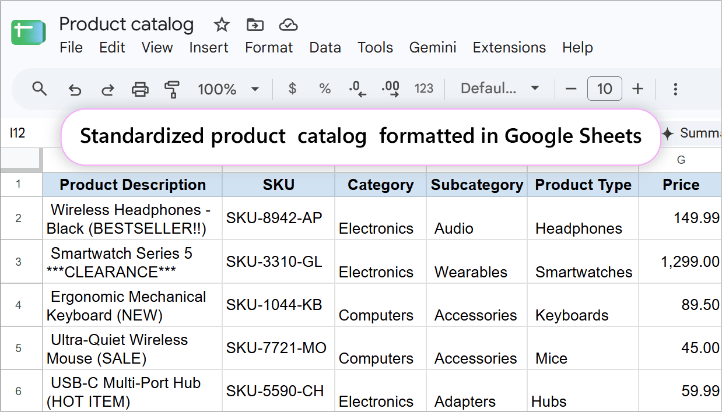The image size is (722, 412).
Task: Open the Data menu
Action: point(325,48)
